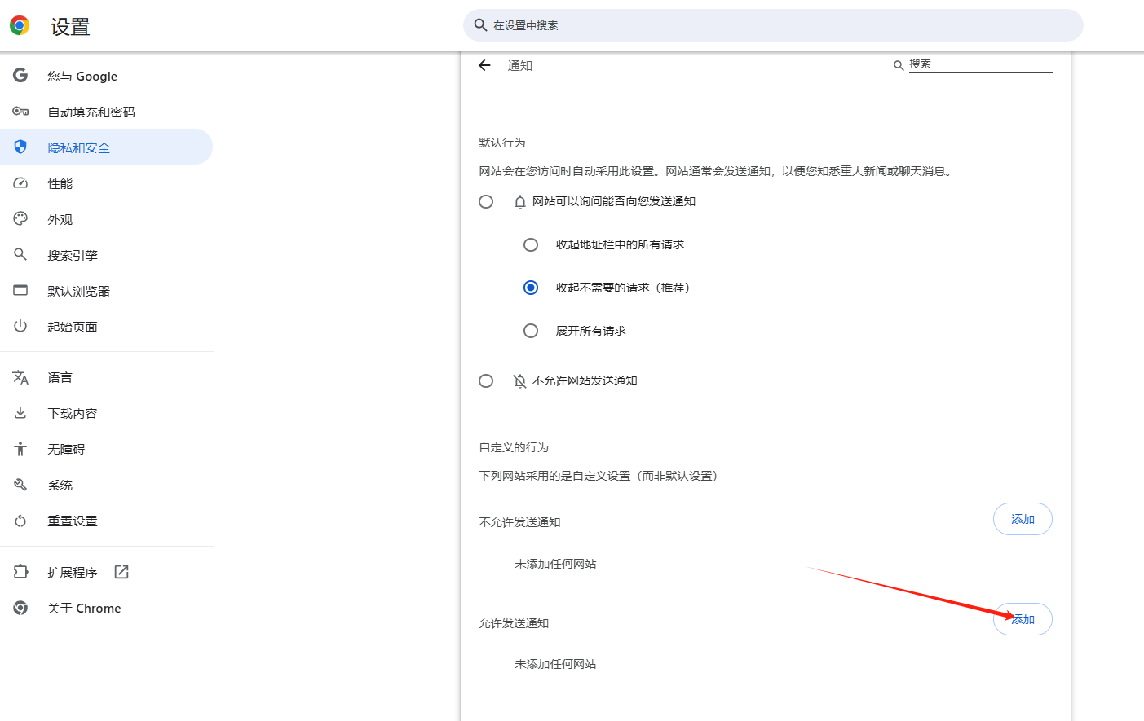The image size is (1144, 721).
Task: Click the 在设置中搜索 search field
Action: (773, 25)
